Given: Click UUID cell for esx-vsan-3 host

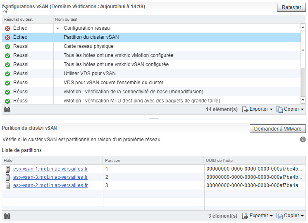Looking at the screenshot, I should [255, 177].
